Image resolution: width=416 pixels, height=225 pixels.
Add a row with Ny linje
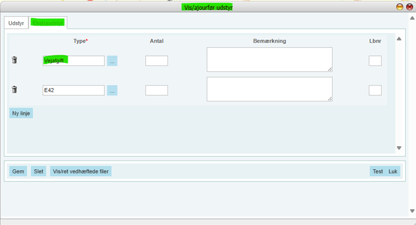[21, 113]
